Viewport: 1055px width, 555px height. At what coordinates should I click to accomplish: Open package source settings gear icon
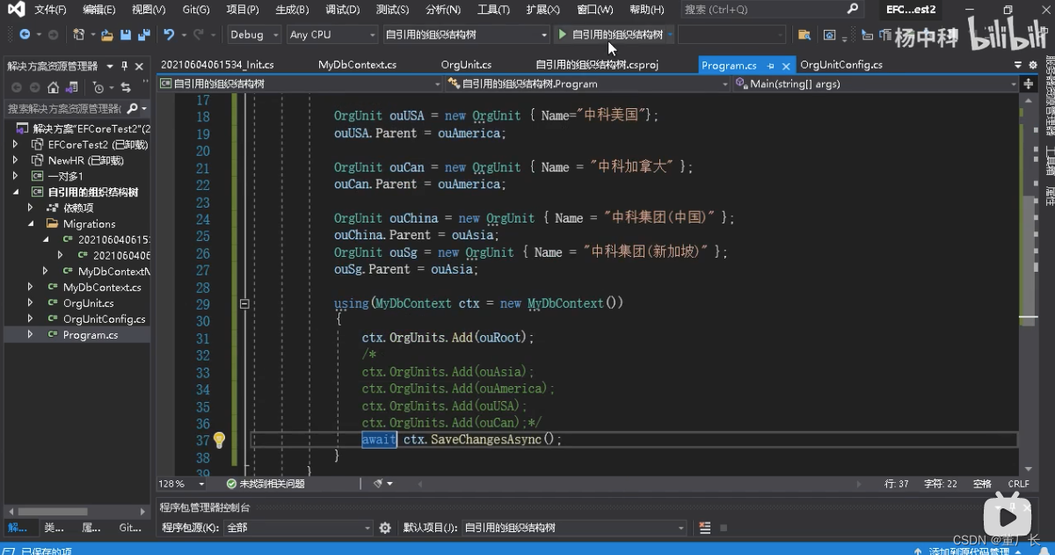pos(384,528)
